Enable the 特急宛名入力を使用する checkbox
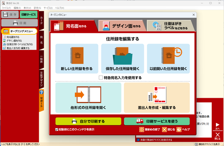The height and width of the screenshot is (146, 224). click(101, 78)
